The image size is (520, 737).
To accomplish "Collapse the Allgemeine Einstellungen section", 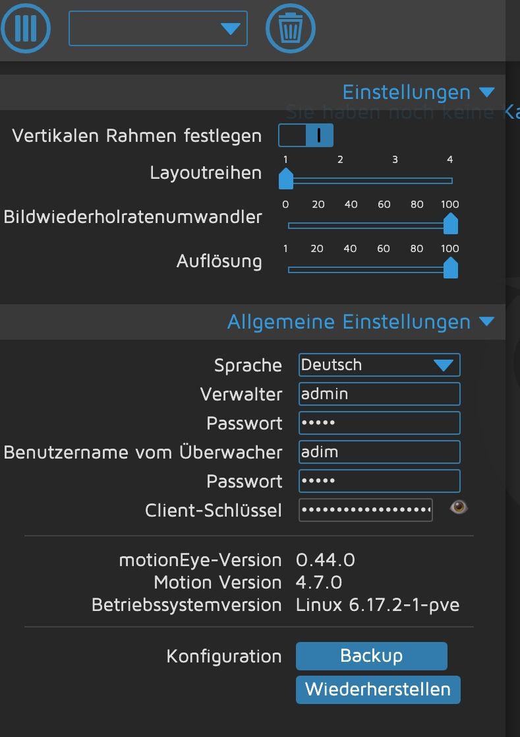I will tap(487, 321).
